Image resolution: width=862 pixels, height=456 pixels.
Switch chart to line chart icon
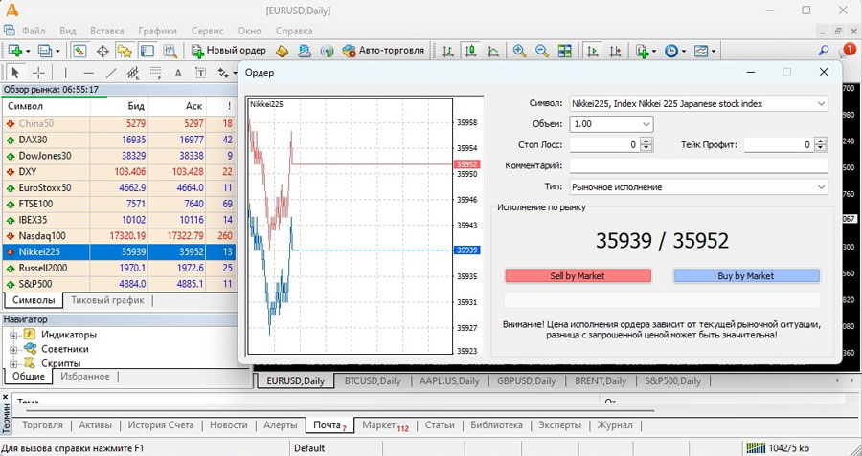pyautogui.click(x=493, y=51)
